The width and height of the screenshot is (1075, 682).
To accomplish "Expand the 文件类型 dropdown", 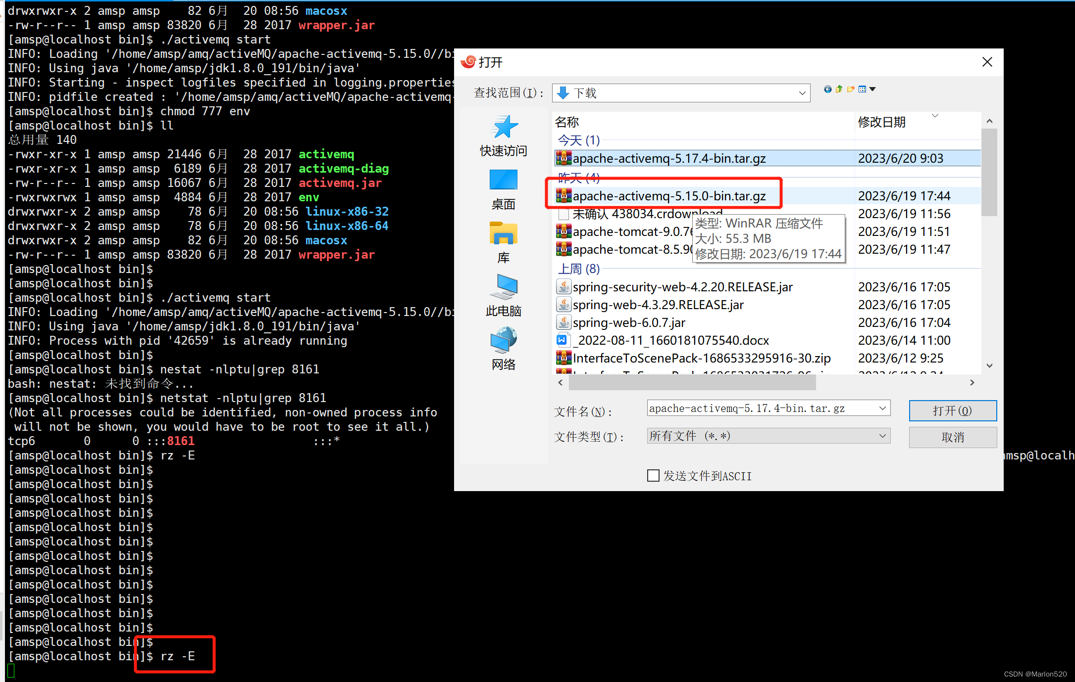I will (882, 436).
